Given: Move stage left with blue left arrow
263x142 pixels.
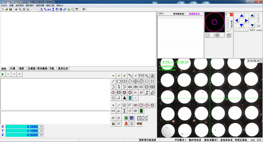Looking at the screenshot, I should coord(236,20).
